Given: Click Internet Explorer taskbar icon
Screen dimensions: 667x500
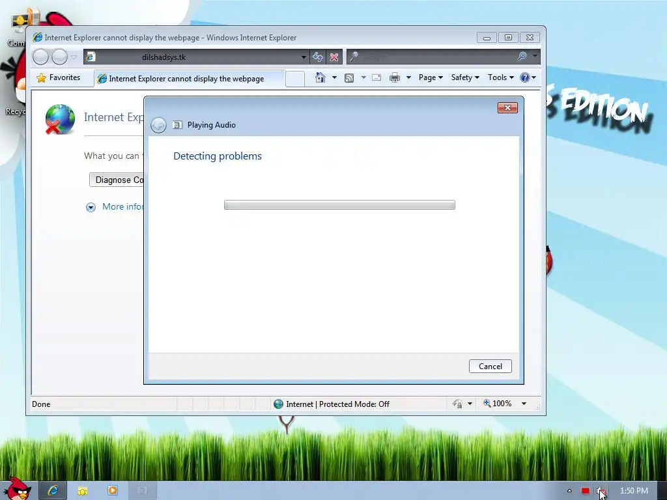Looking at the screenshot, I should click(x=53, y=491).
